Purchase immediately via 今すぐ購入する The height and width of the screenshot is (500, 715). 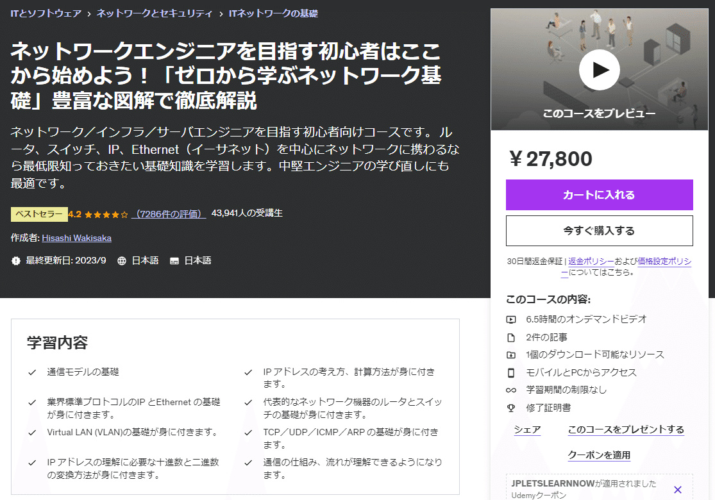pos(599,230)
